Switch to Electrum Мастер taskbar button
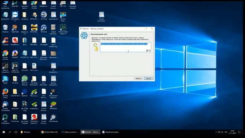Screen dimensions: 245x138 (90, 132)
